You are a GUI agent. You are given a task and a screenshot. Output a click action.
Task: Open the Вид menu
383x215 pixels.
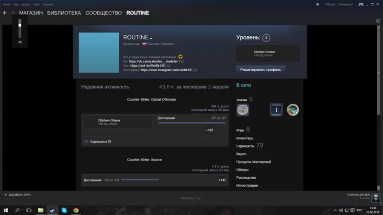point(16,4)
